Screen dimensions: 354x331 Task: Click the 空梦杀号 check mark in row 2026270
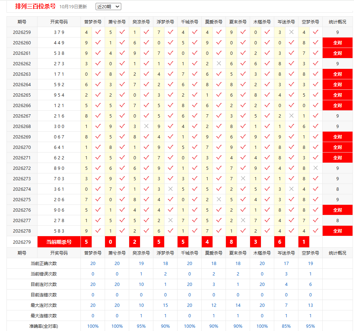[316, 147]
